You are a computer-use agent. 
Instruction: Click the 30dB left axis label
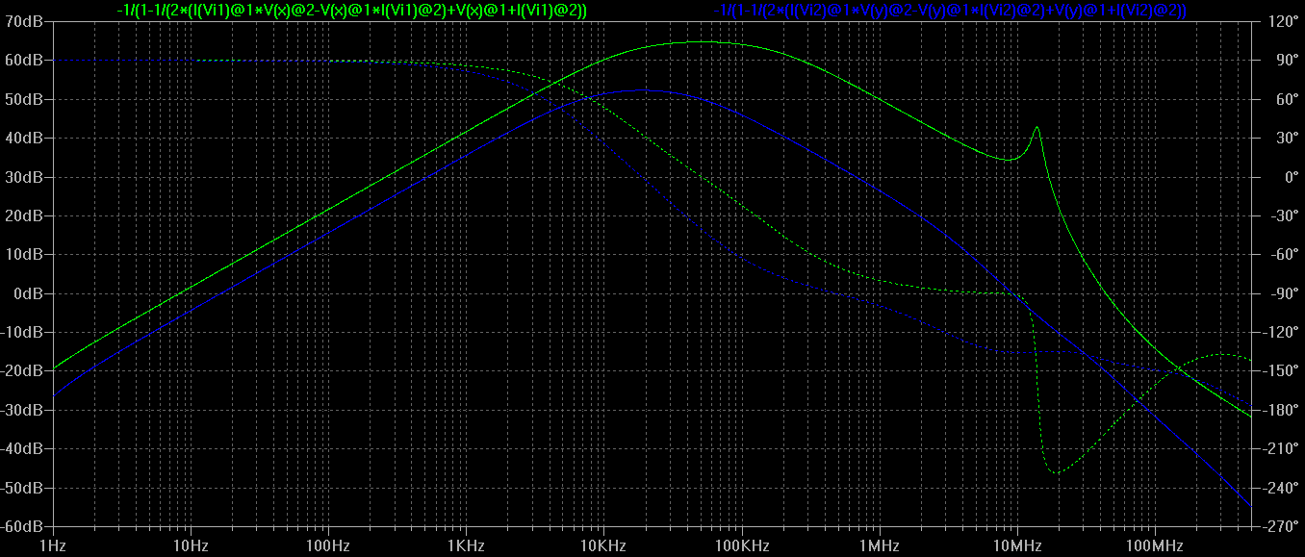pyautogui.click(x=24, y=177)
